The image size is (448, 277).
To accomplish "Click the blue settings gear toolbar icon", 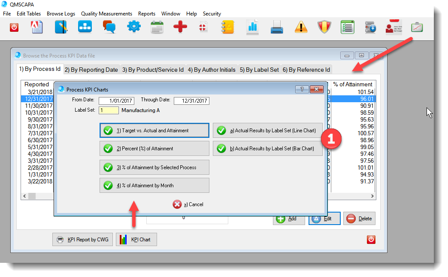I will pyautogui.click(x=133, y=27).
